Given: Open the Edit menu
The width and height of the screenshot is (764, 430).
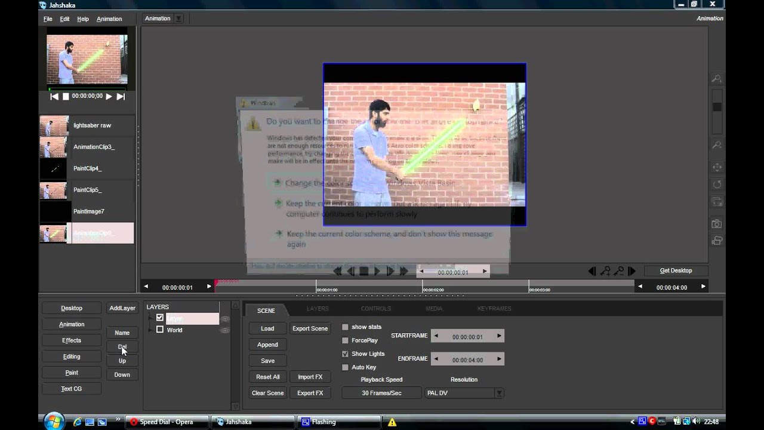Looking at the screenshot, I should 64,19.
